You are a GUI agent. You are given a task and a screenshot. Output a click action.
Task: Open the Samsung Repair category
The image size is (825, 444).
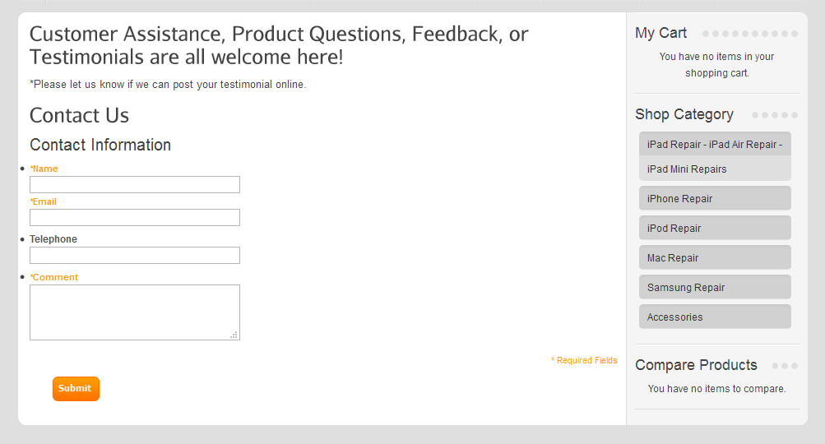(714, 287)
